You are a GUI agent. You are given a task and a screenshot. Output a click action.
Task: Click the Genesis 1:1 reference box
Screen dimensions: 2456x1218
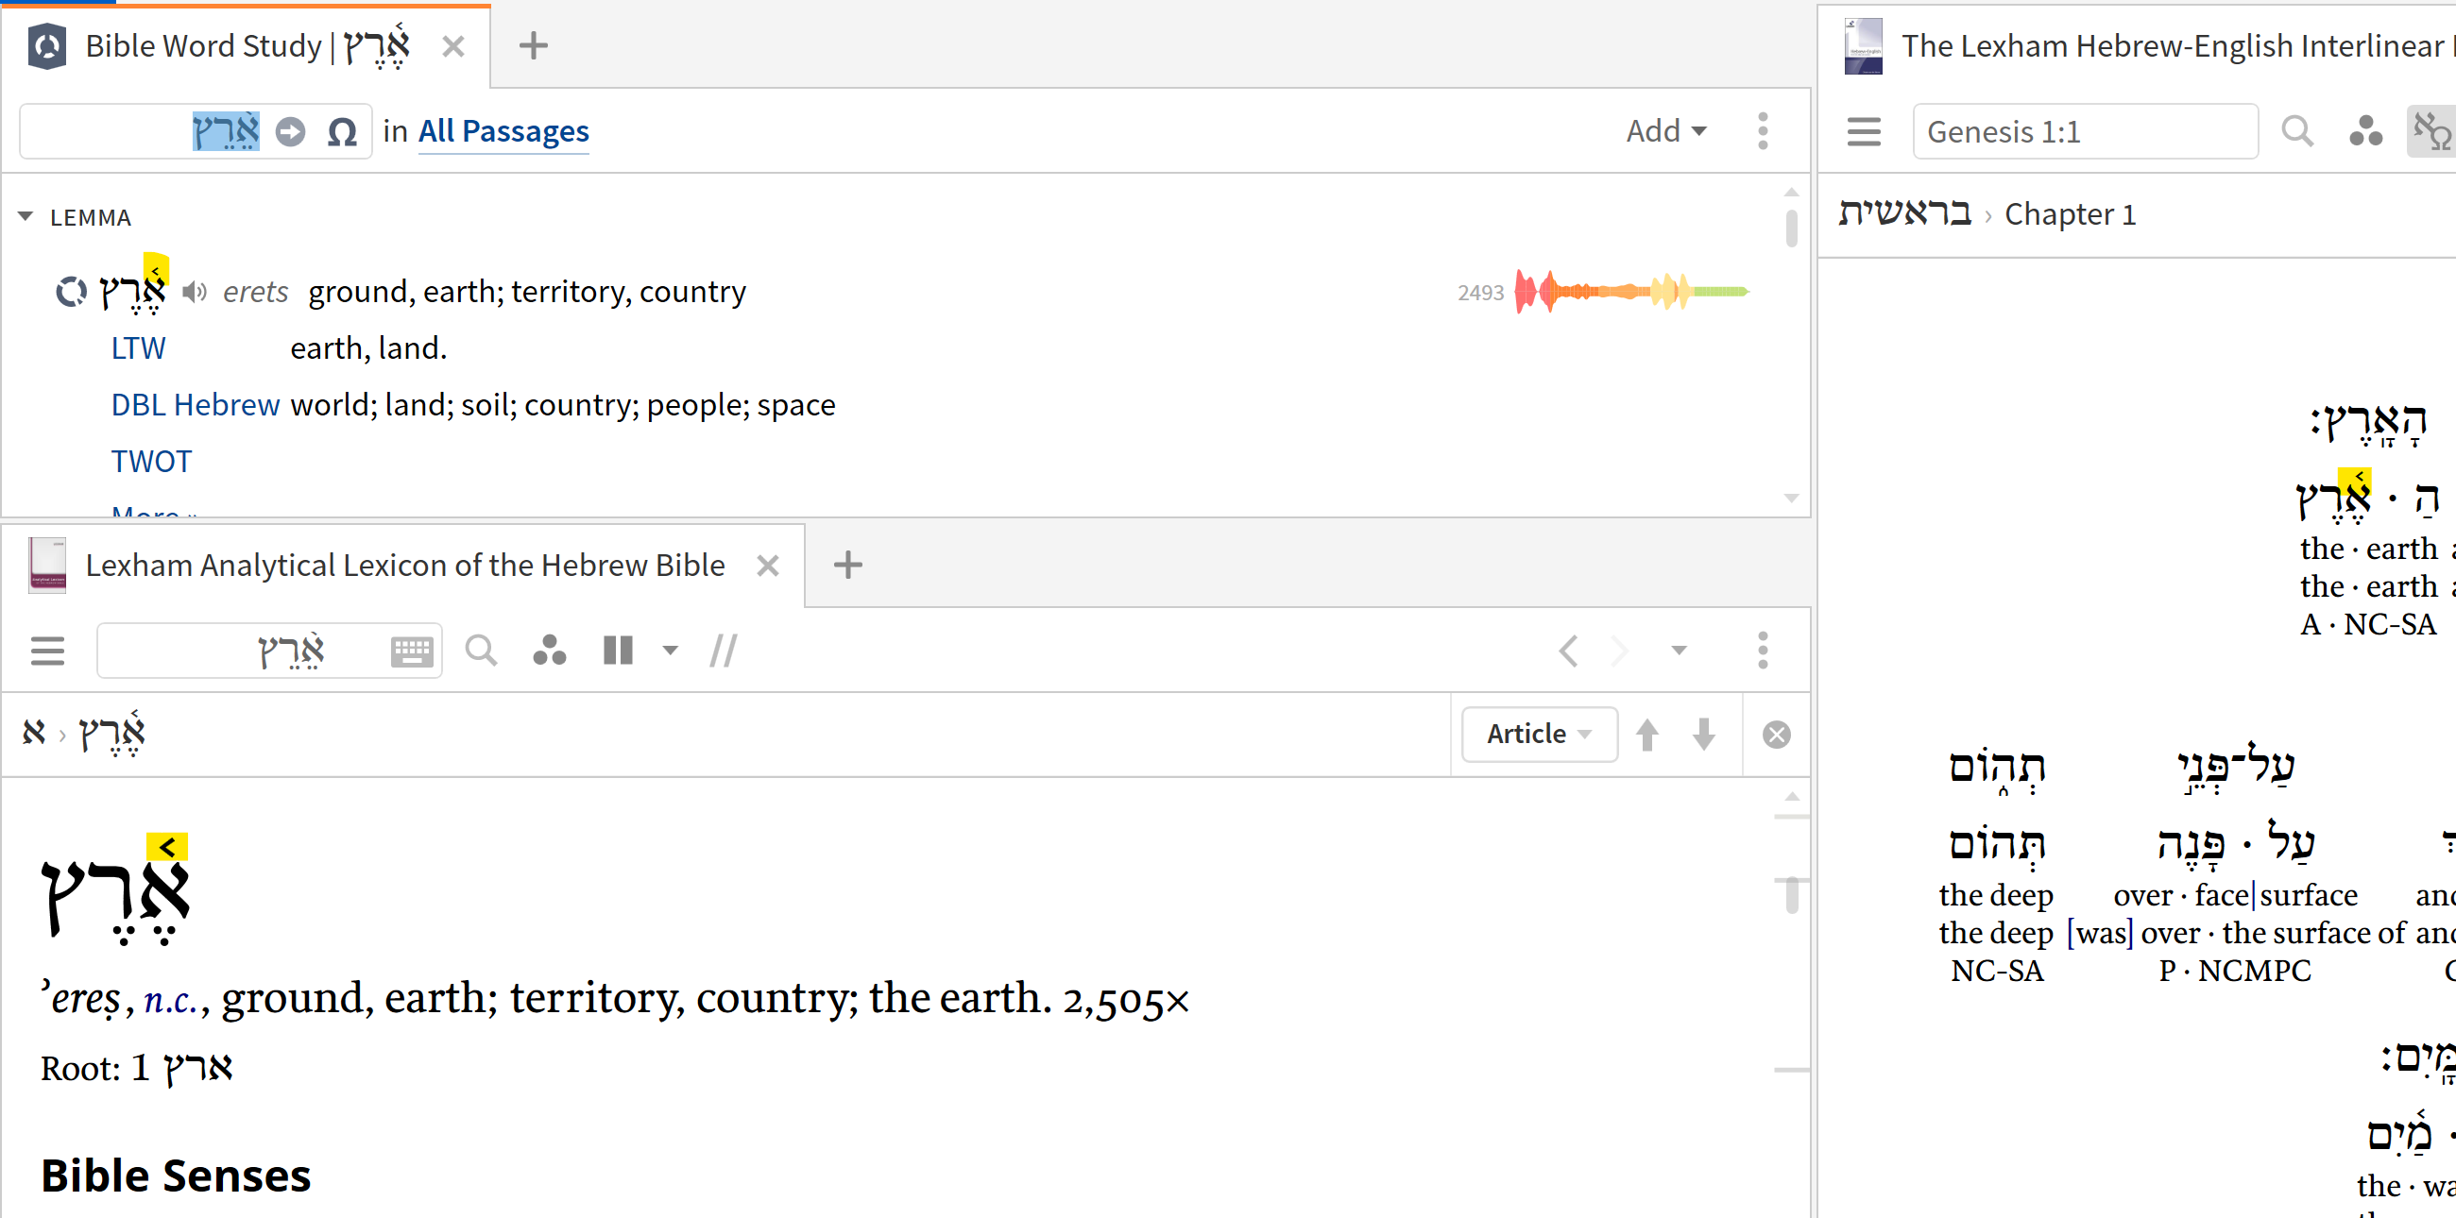[x=2085, y=131]
